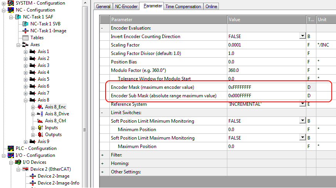Image resolution: width=336 pixels, height=188 pixels.
Task: Click the Axis 9 icon
Action: 33,141
